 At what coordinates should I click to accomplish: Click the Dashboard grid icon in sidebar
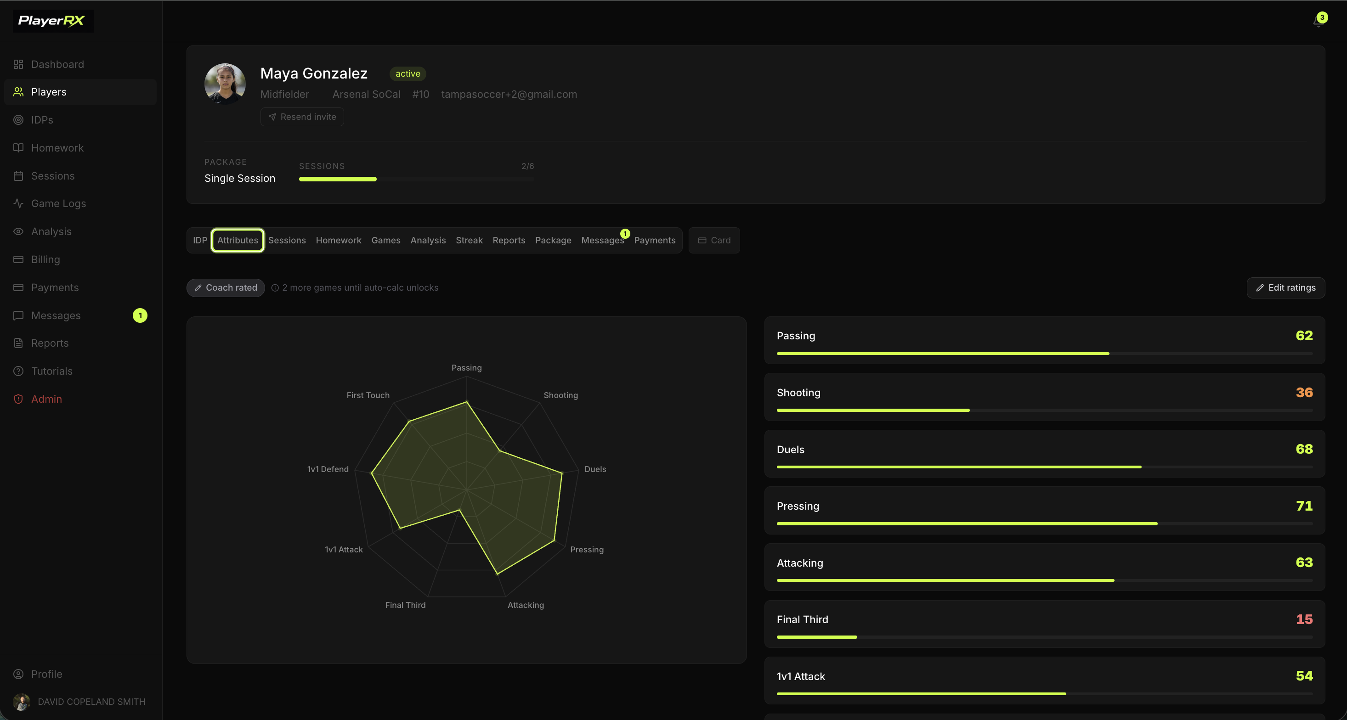18,64
